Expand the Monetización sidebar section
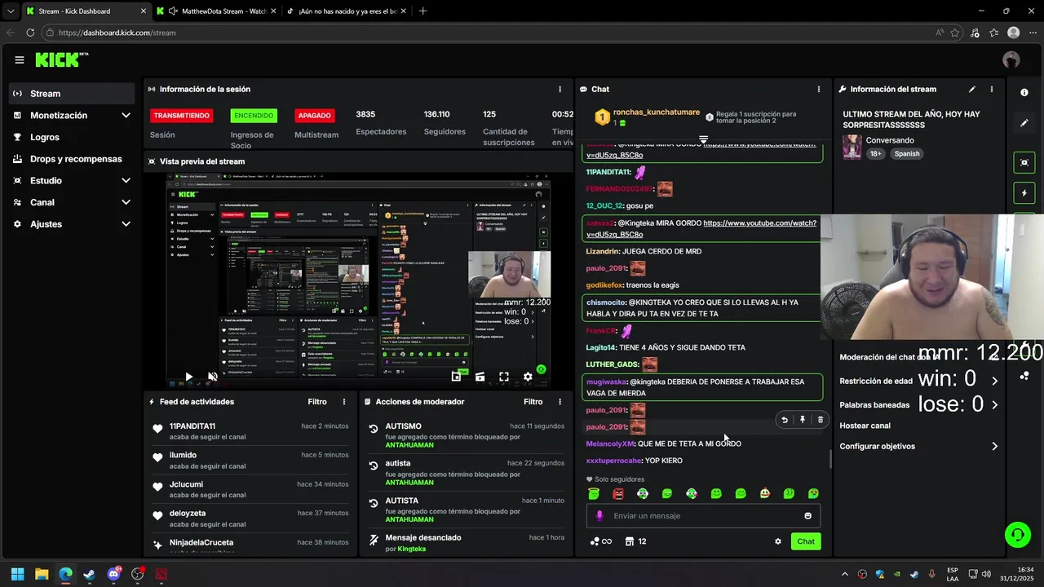 [73, 116]
